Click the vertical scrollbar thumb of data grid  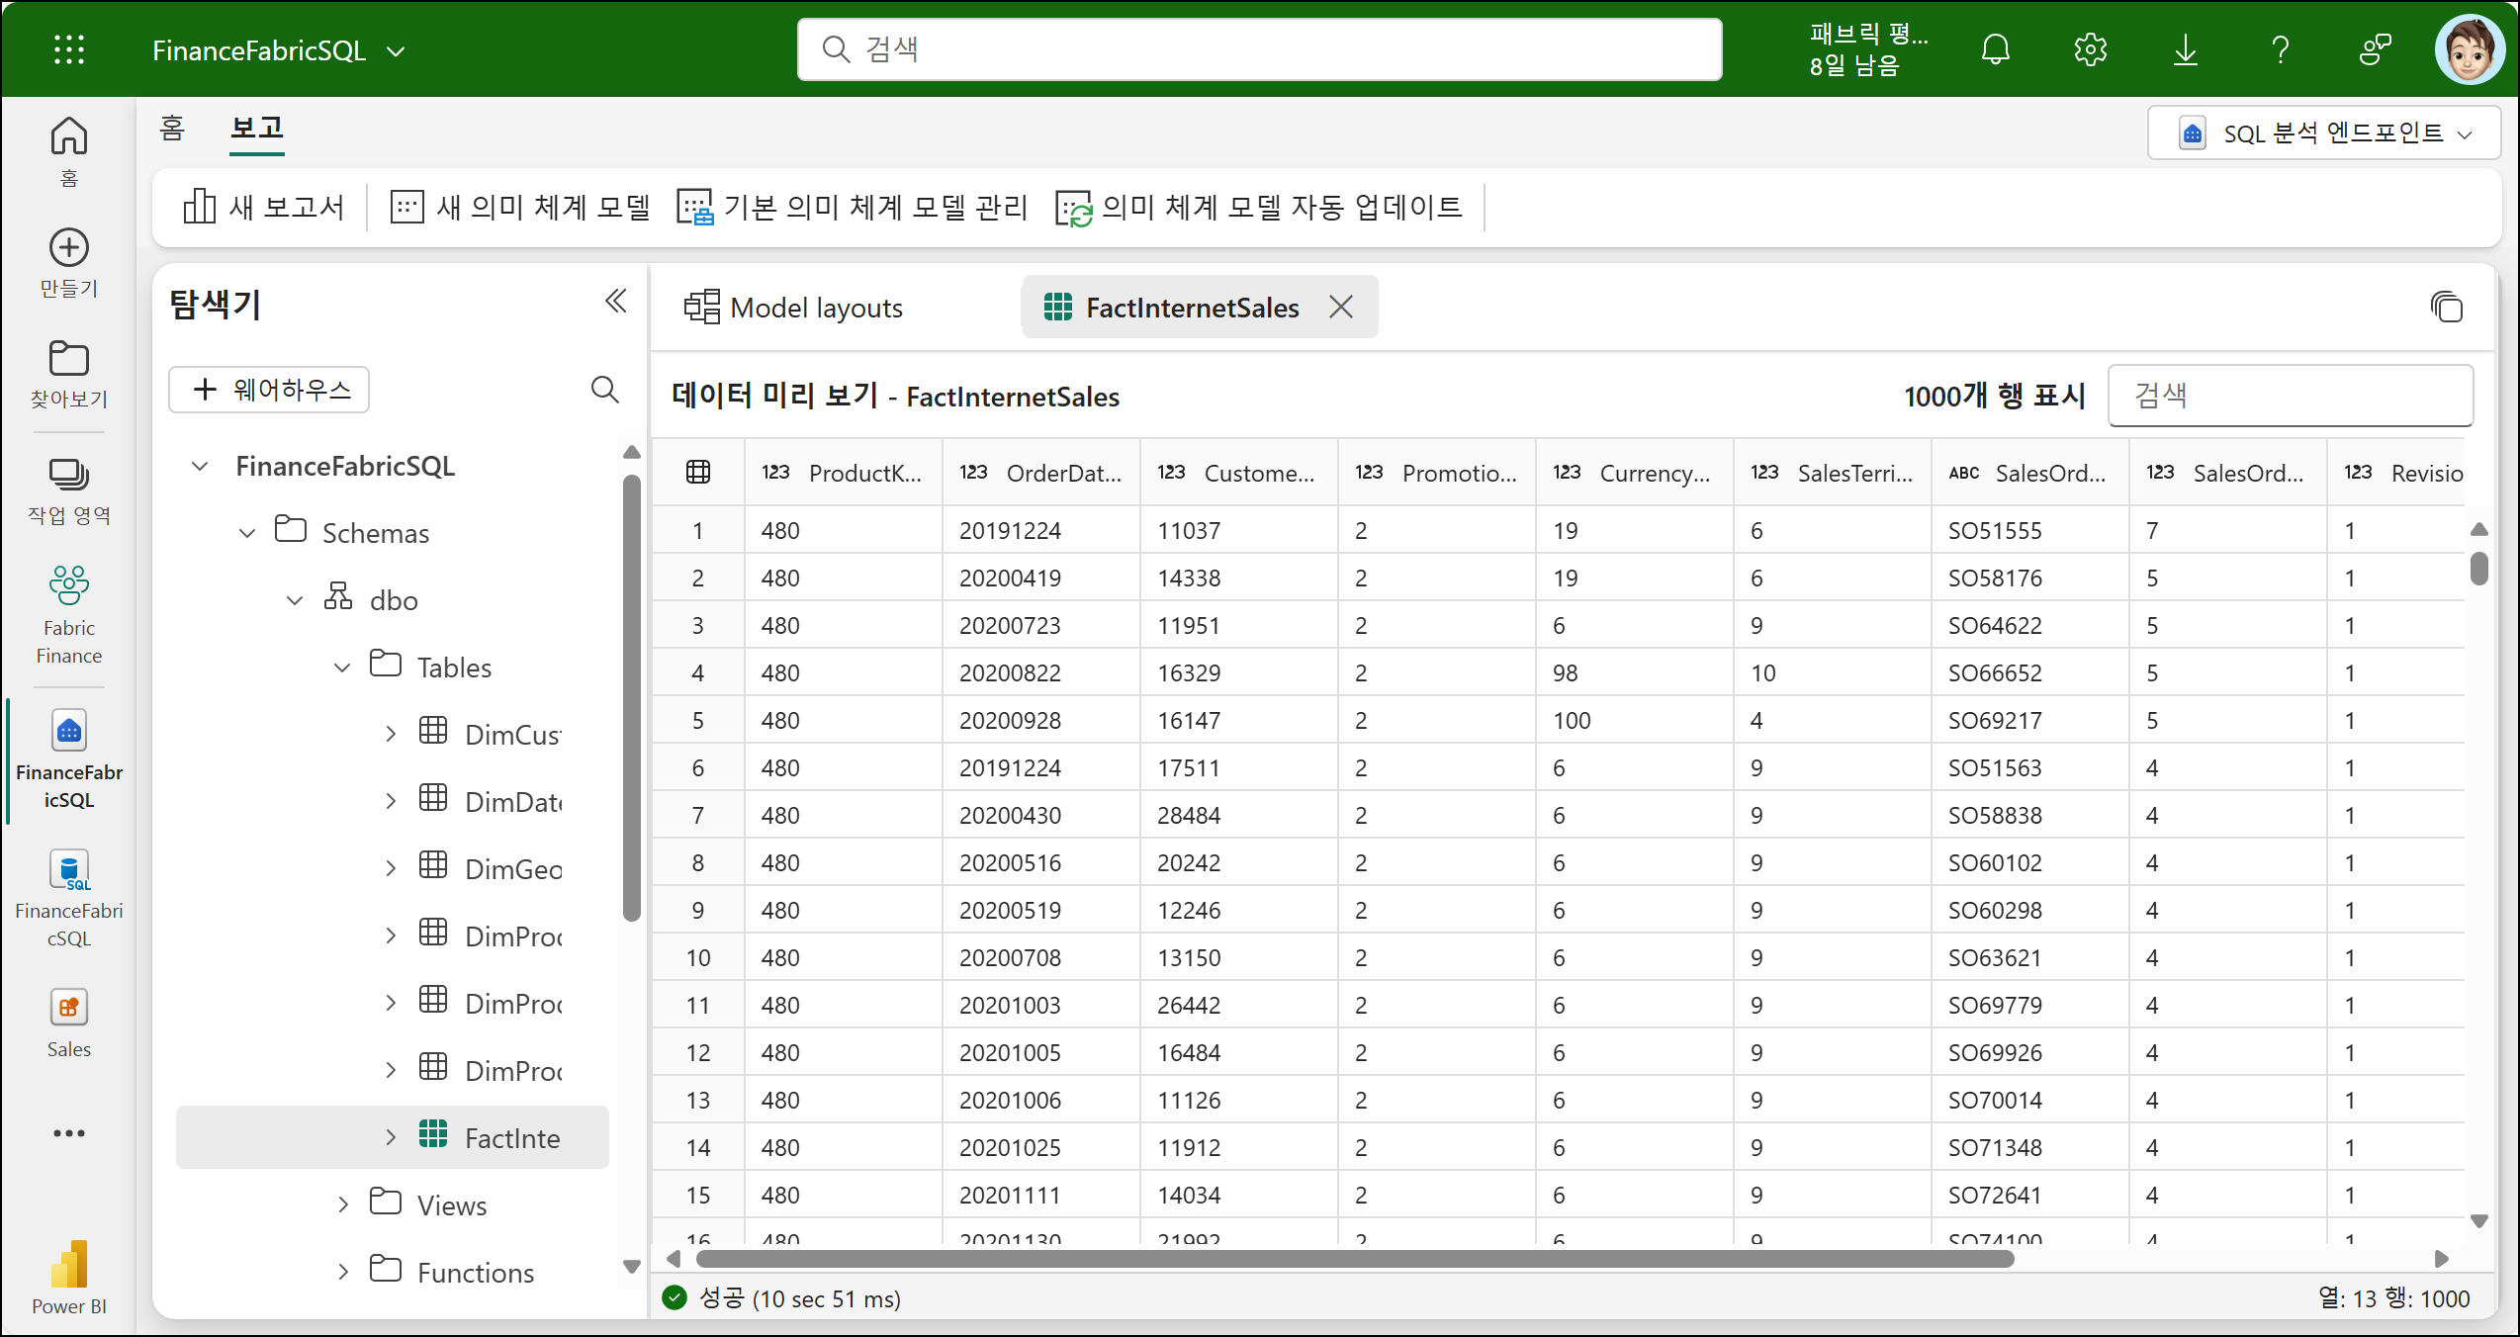click(2478, 569)
